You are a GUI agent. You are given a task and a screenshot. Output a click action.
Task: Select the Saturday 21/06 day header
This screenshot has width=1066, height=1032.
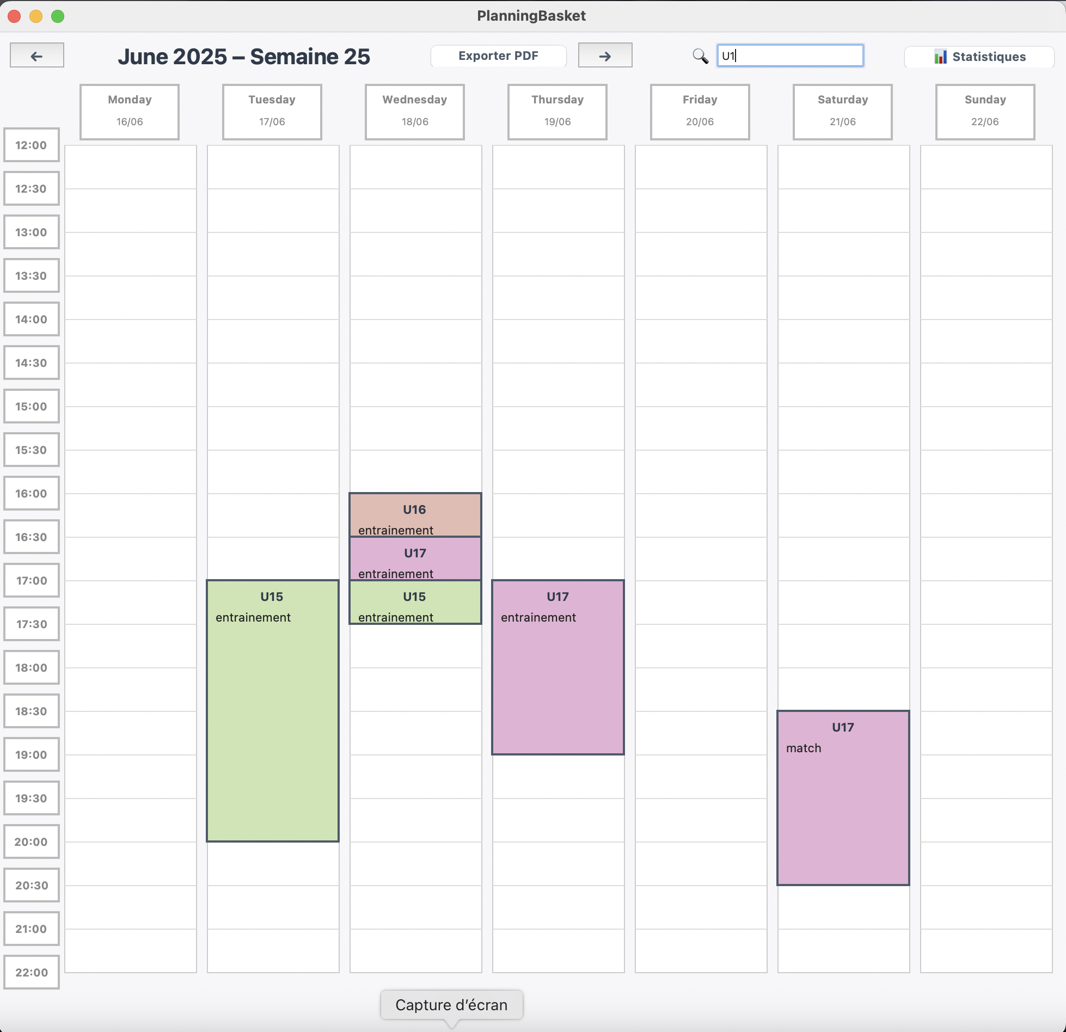pyautogui.click(x=843, y=112)
